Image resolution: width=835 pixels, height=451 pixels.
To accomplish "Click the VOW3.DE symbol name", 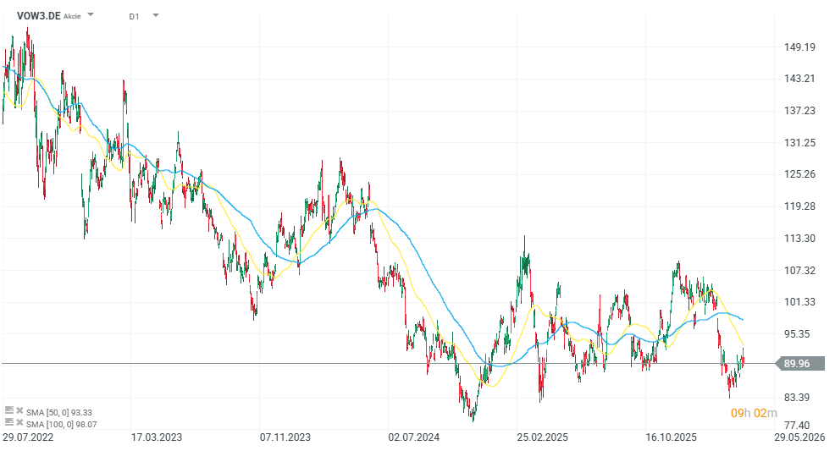I will point(38,16).
